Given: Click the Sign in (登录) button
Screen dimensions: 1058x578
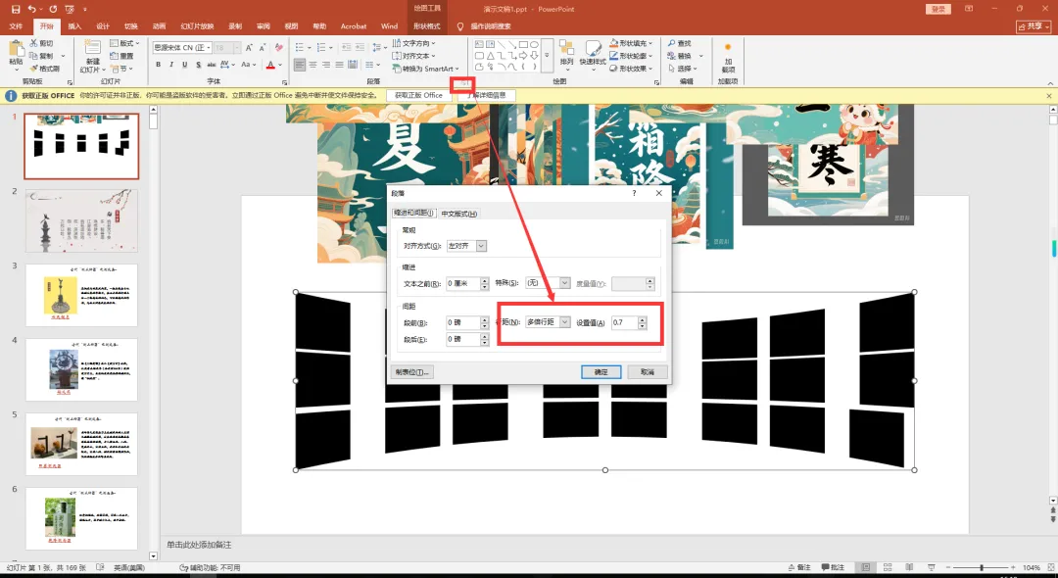Looking at the screenshot, I should [938, 9].
